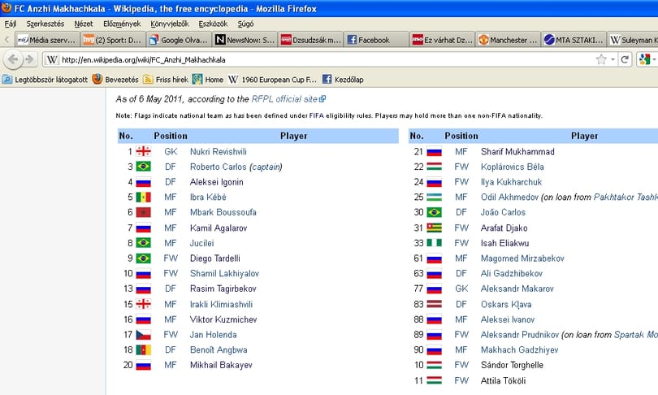Switch to the NewsNow tab
Screen dimensions: 658x395
[245, 40]
